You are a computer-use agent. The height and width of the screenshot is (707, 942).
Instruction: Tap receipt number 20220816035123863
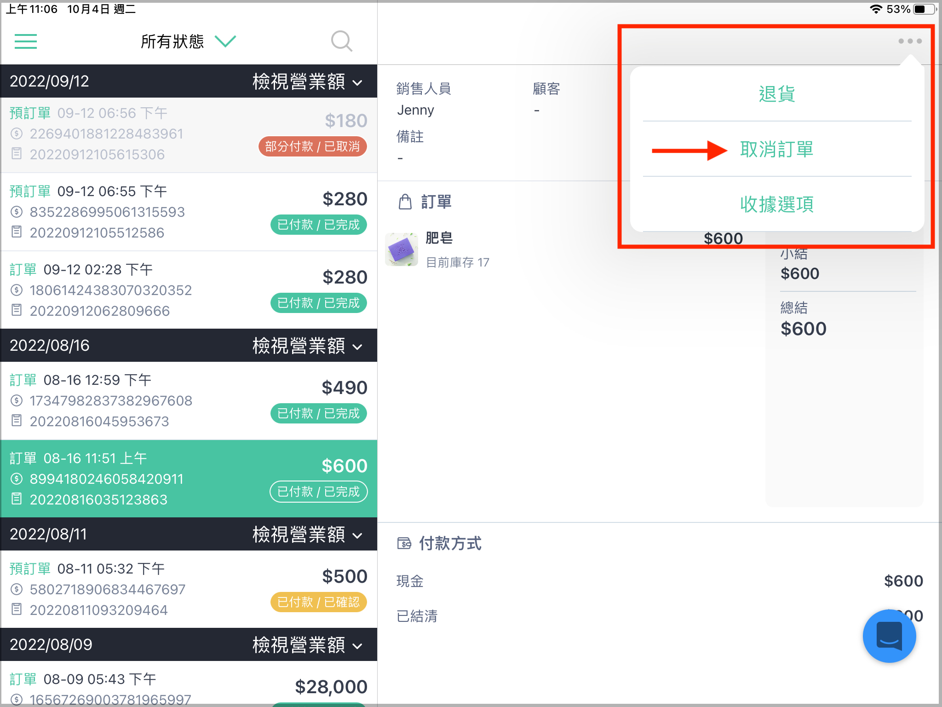pyautogui.click(x=98, y=500)
